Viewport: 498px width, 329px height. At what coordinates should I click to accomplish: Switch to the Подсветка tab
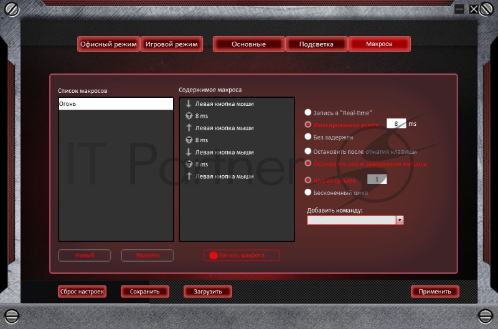[x=316, y=44]
